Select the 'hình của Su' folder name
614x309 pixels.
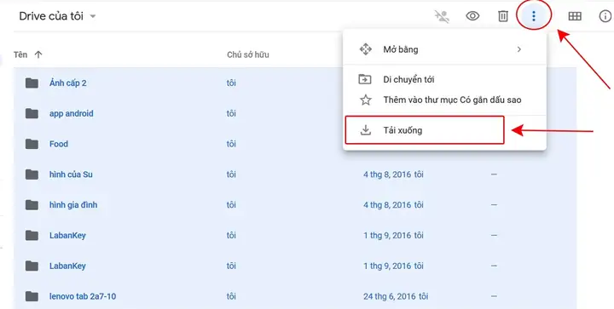tap(71, 175)
